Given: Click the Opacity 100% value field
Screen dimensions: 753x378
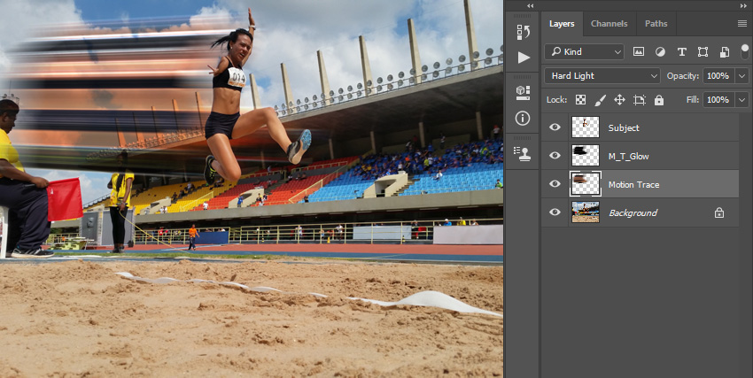Looking at the screenshot, I should (x=718, y=76).
